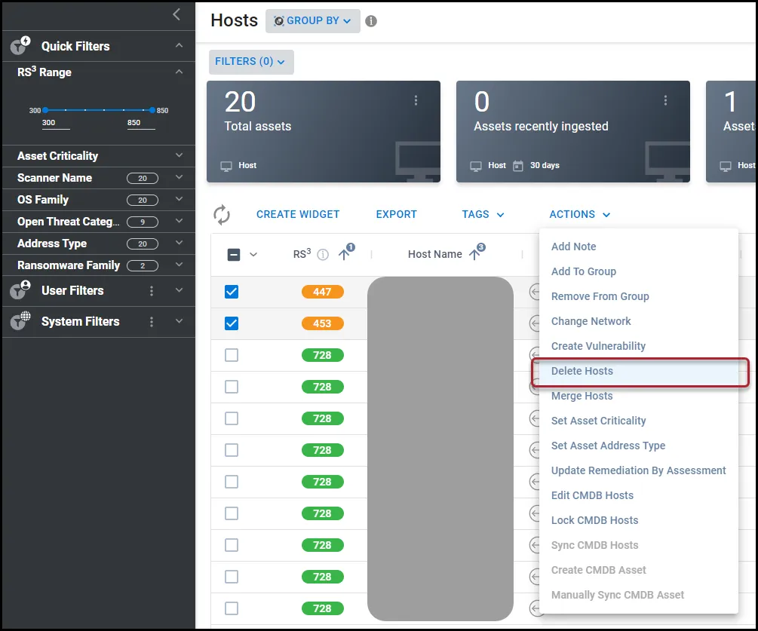Image resolution: width=758 pixels, height=631 pixels.
Task: Click the RS3 maximum value field 850
Action: 141,123
